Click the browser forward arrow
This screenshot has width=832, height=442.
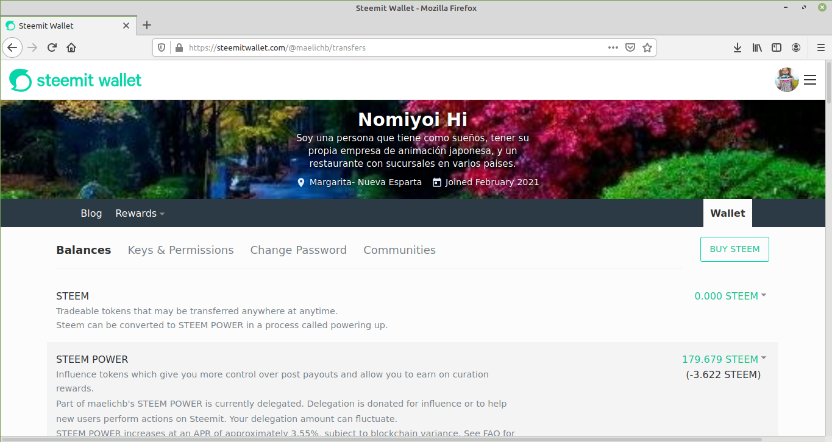[x=32, y=47]
